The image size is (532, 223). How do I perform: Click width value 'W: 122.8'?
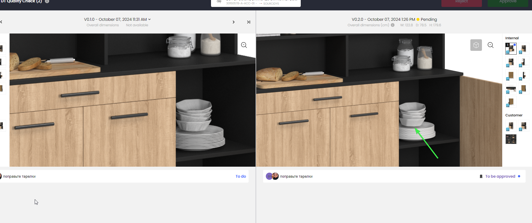pos(406,25)
